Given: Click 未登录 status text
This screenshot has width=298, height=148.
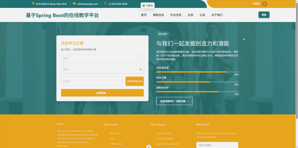Looking at the screenshot, I should coord(256,4).
